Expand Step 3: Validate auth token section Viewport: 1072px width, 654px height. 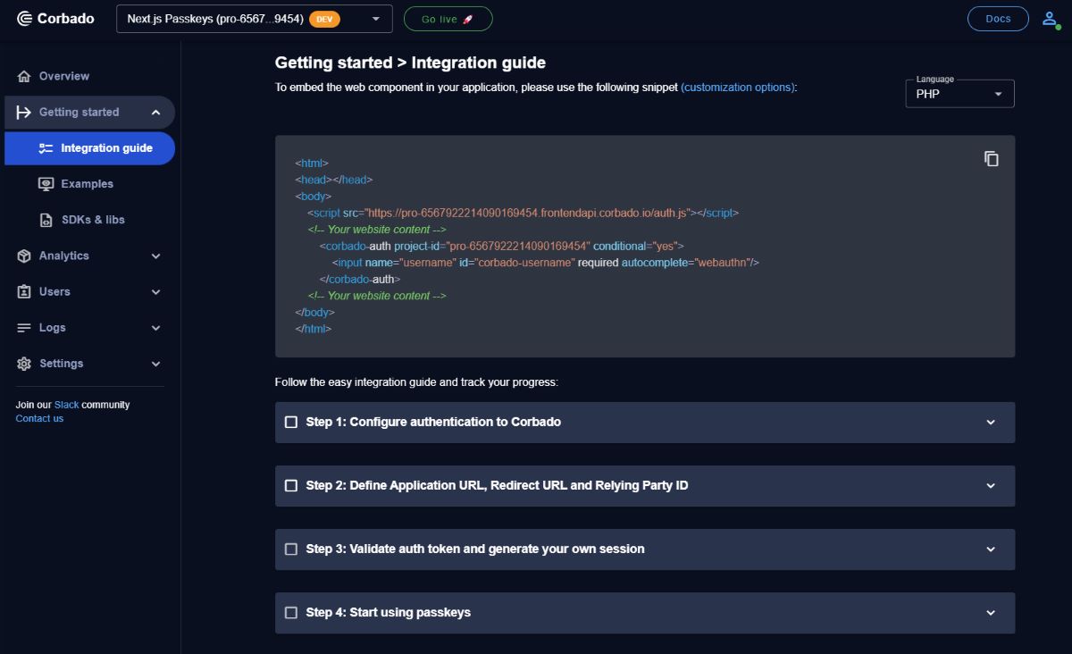[990, 549]
